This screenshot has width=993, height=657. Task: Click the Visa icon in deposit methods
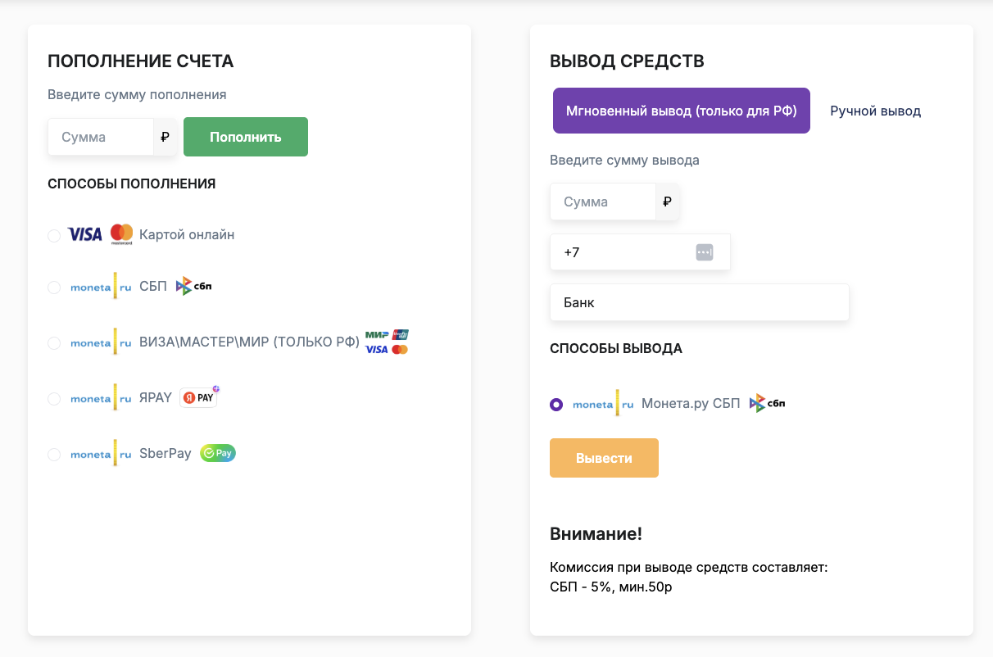tap(84, 233)
